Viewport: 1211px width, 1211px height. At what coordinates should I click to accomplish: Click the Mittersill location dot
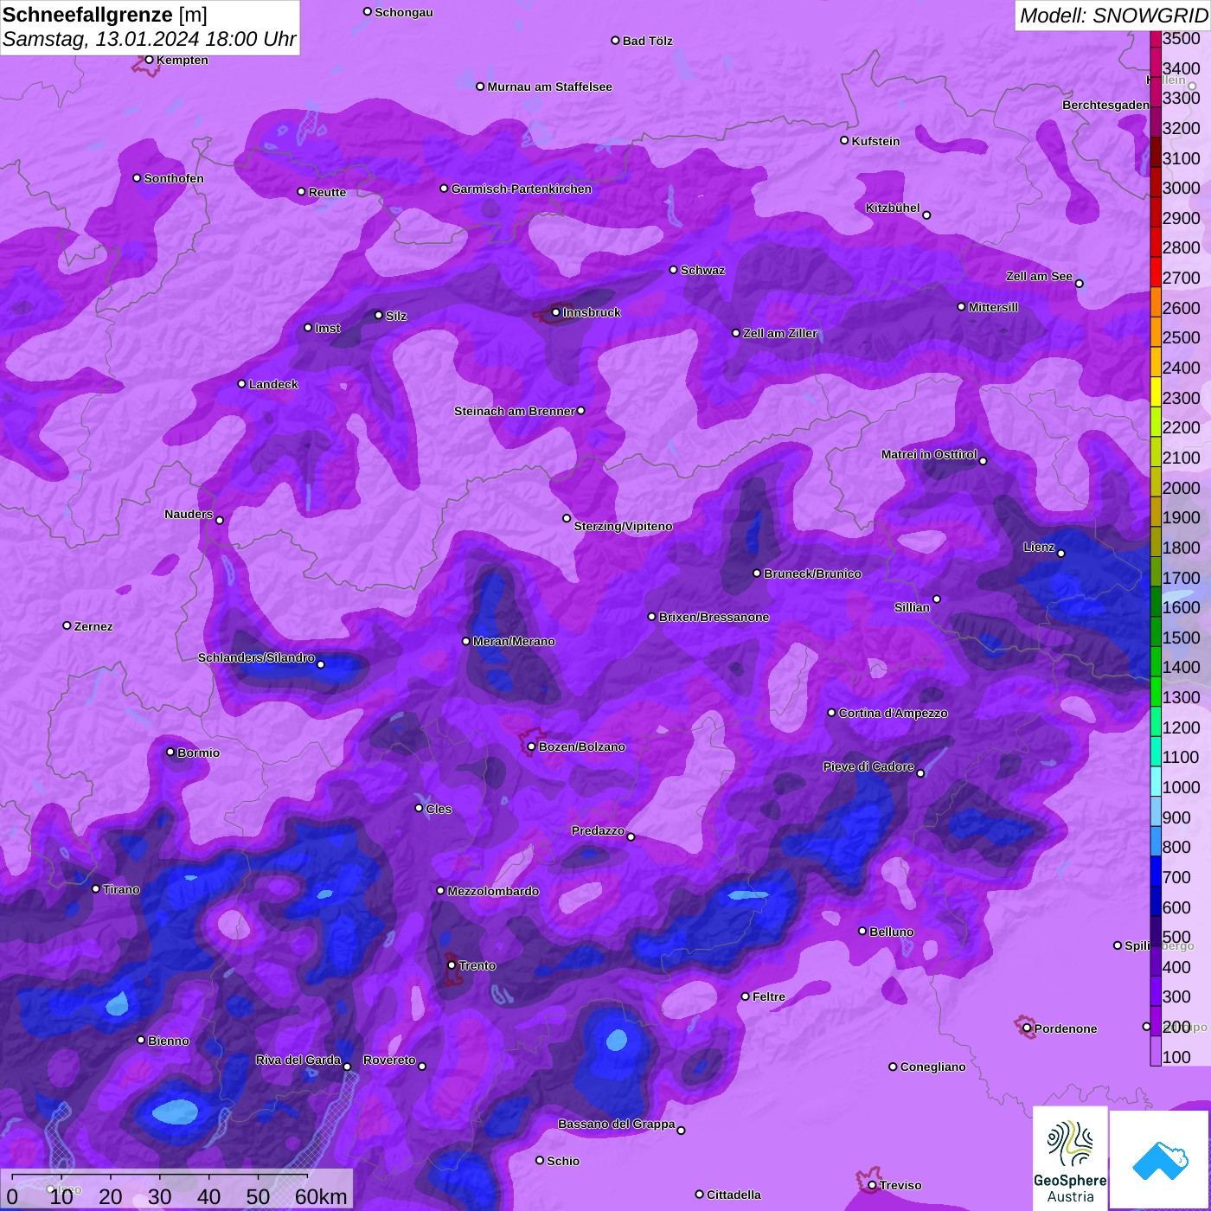(x=961, y=306)
